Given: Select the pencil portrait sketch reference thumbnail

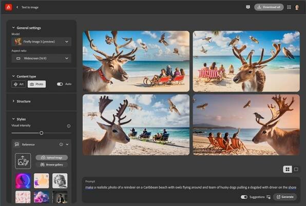Looking at the screenshot, I should click(x=60, y=181).
